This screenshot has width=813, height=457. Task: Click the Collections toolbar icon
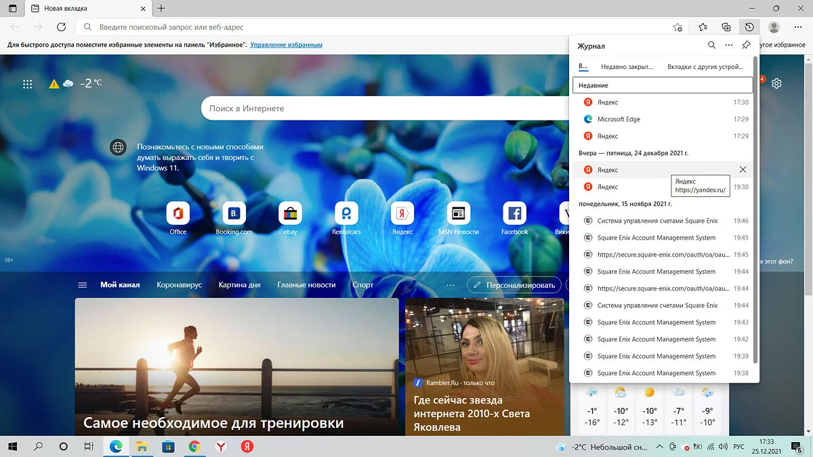pyautogui.click(x=726, y=27)
